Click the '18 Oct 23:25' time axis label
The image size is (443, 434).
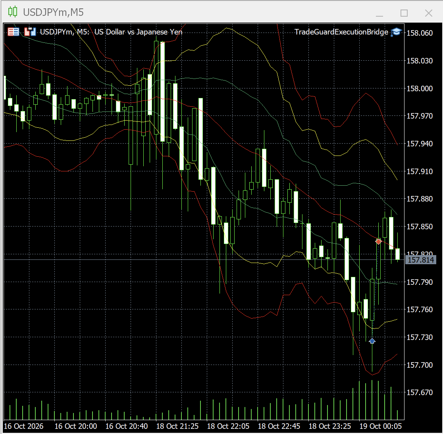click(x=330, y=426)
